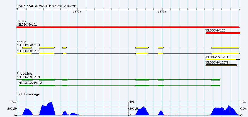Click the MELO3C020102 gene label
The width and height of the screenshot is (248, 117).
[215, 30]
